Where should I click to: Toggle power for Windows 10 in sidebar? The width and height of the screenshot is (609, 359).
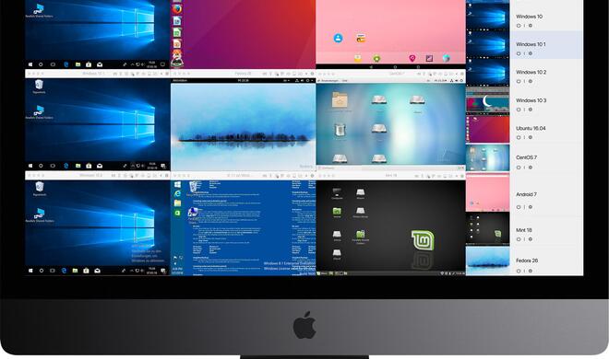[x=519, y=26]
